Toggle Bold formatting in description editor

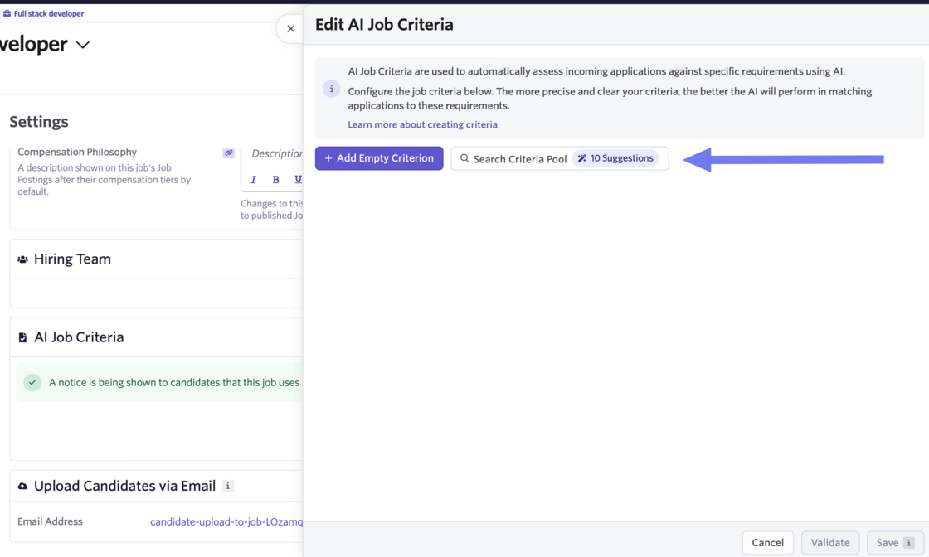[275, 180]
